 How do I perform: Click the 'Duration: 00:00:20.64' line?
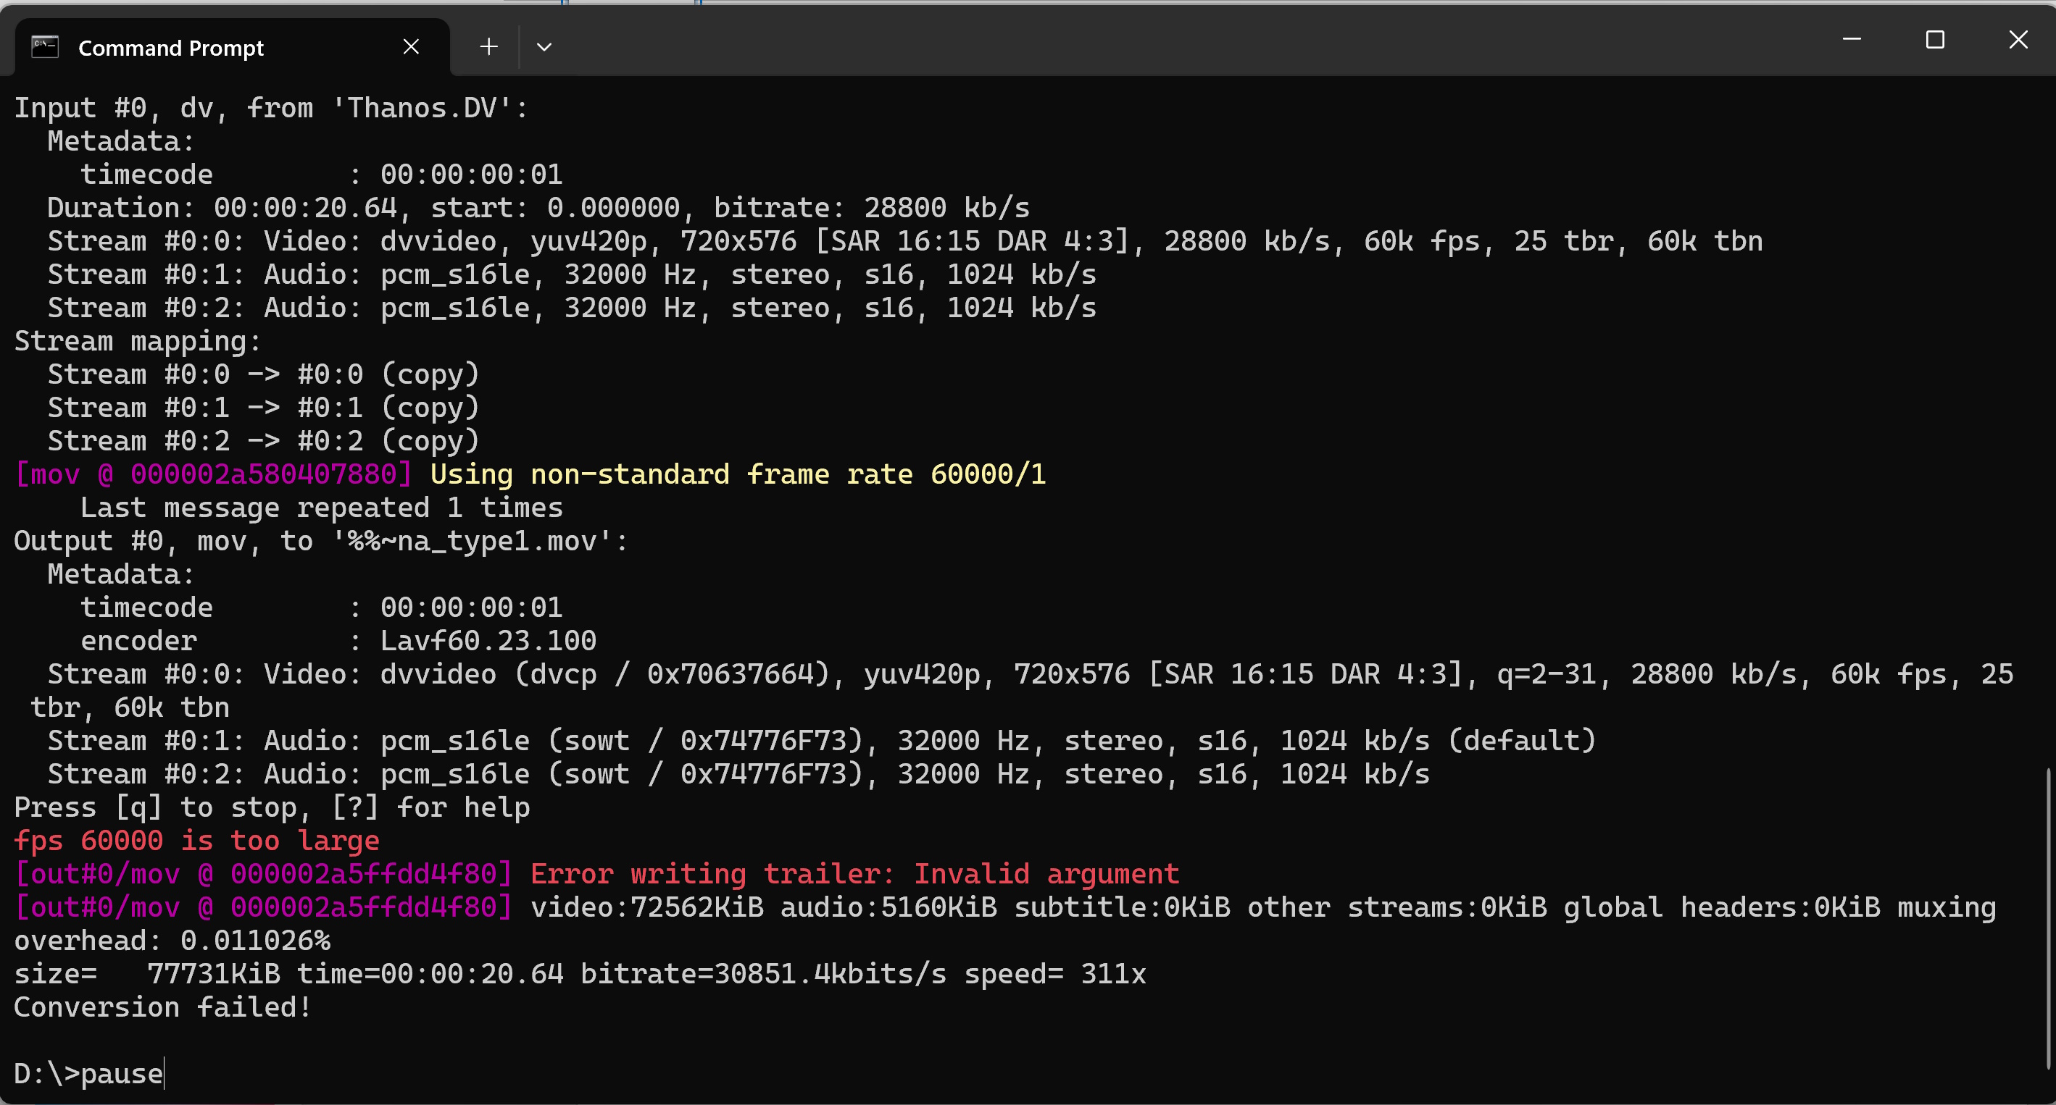(538, 207)
